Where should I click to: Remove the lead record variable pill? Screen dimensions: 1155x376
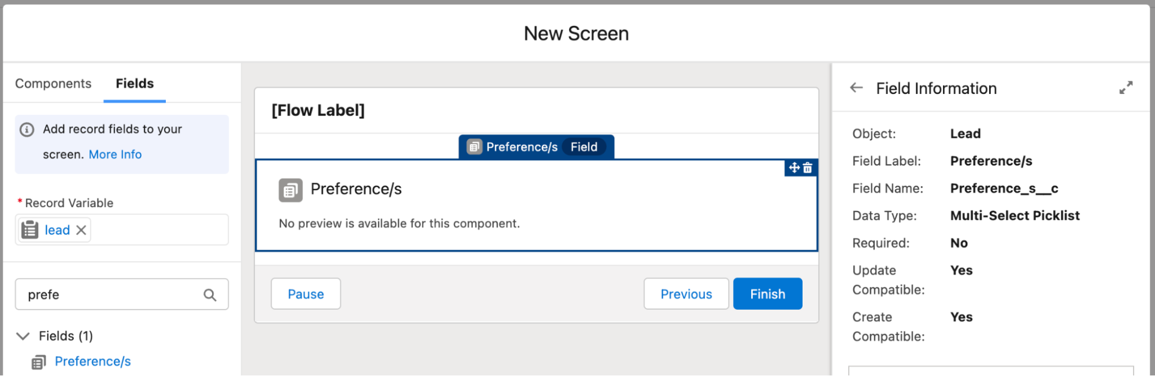[81, 230]
